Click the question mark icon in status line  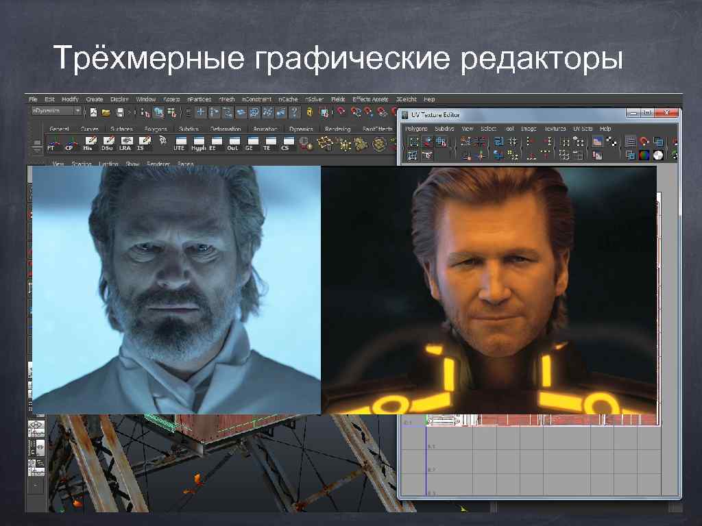pos(294,112)
